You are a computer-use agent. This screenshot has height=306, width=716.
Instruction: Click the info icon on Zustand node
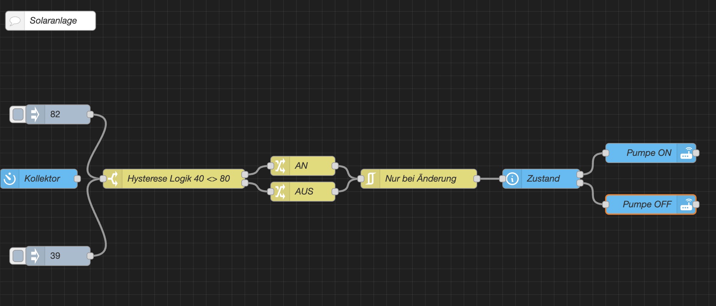[512, 179]
